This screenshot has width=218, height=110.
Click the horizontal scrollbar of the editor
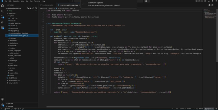pos(93,107)
